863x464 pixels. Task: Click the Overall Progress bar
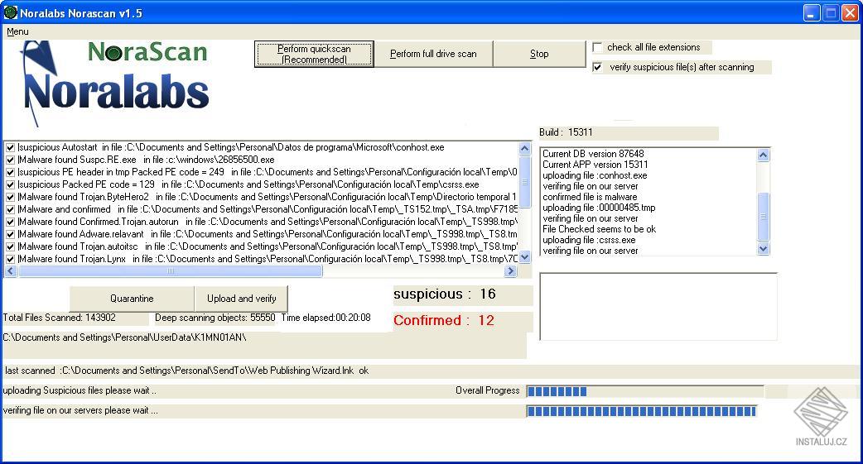click(644, 391)
